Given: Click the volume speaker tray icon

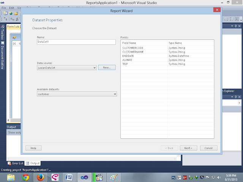Looking at the screenshot, I should click(219, 177).
